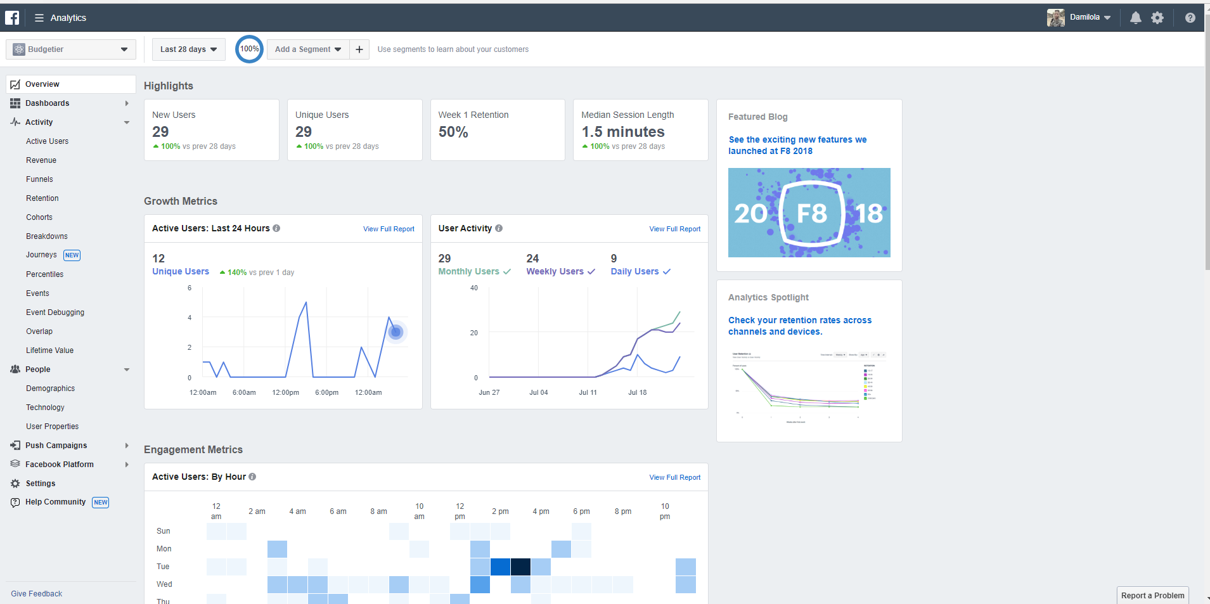Viewport: 1210px width, 604px height.
Task: Collapse the People section arrow
Action: [x=127, y=369]
